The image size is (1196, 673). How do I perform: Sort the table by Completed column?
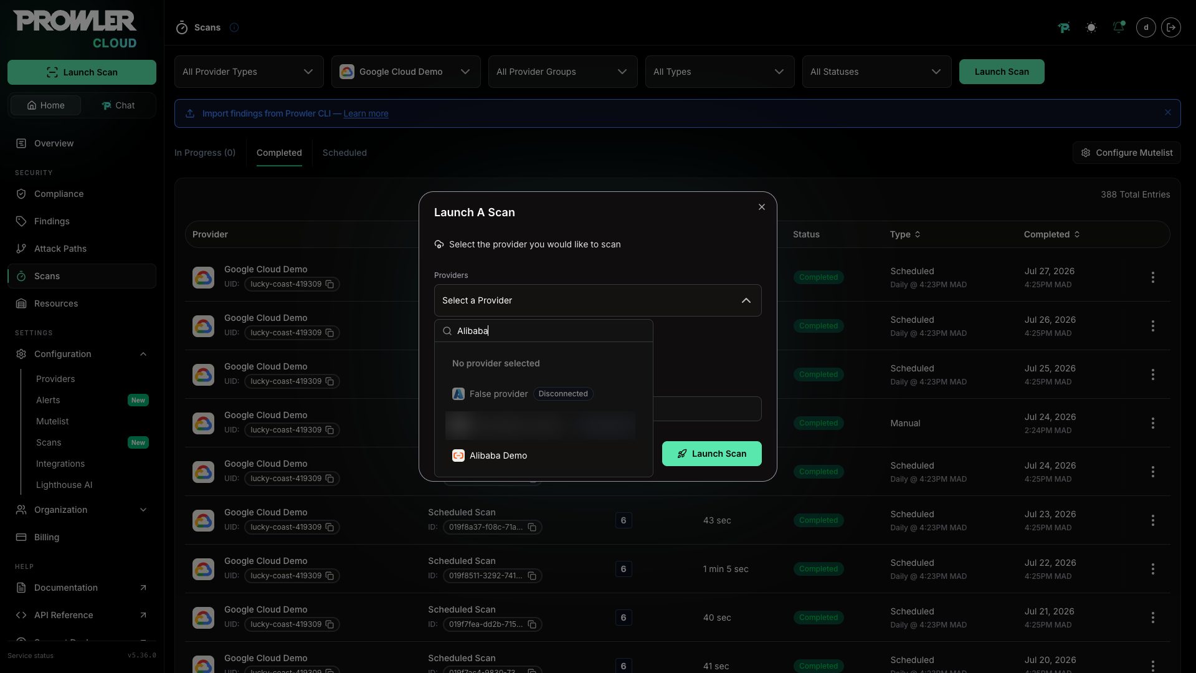(1052, 234)
